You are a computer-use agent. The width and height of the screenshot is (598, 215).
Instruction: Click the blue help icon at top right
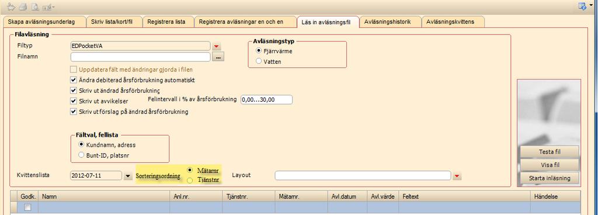click(x=582, y=6)
